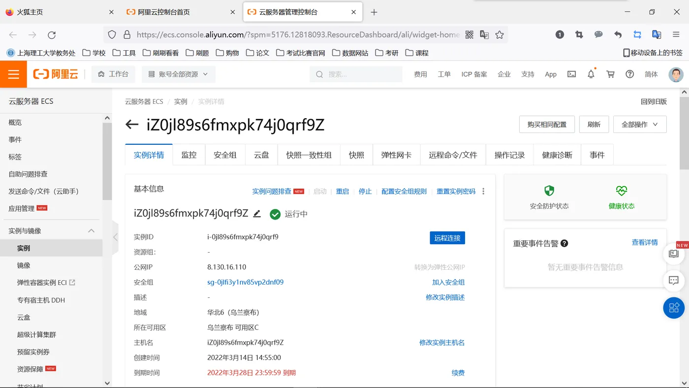
Task: Collapse the left sidebar with handle
Action: click(x=115, y=237)
